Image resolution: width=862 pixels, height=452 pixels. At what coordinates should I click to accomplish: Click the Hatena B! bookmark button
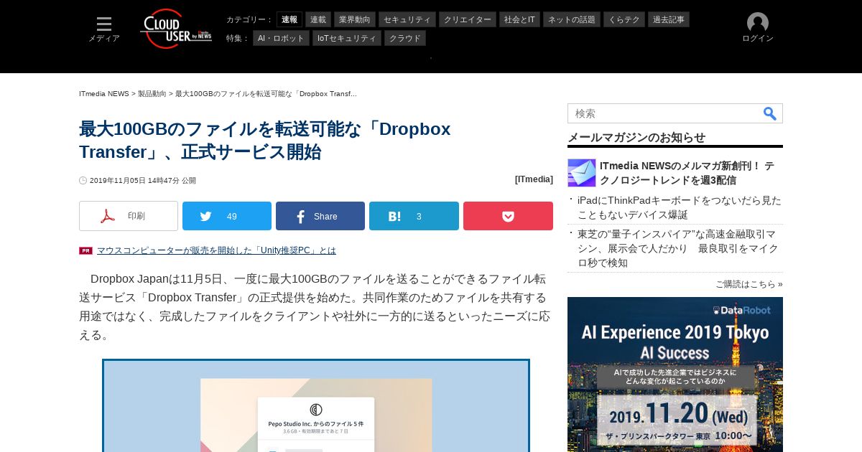[414, 216]
